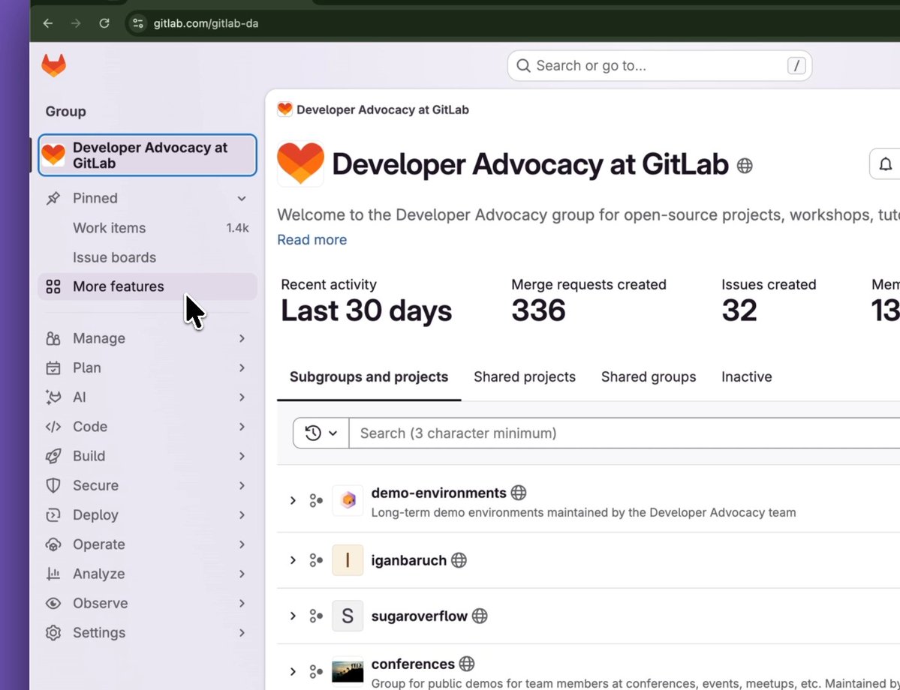
Task: Open the iganbaruch subgroup link
Action: [x=408, y=560]
